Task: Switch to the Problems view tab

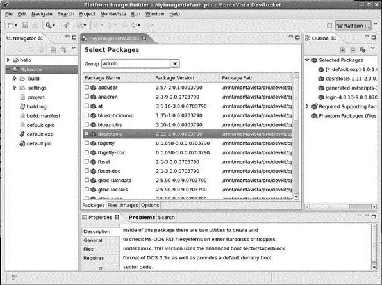Action: click(142, 217)
